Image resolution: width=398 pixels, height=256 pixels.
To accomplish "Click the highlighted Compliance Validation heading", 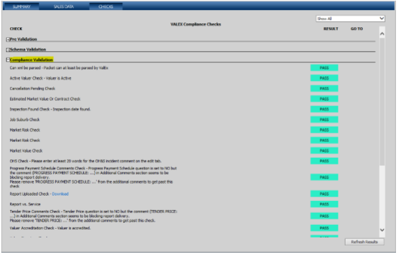I will (x=31, y=60).
